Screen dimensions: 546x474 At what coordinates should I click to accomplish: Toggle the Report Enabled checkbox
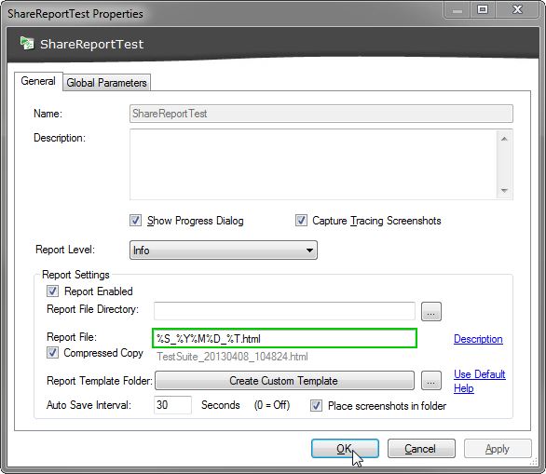point(52,291)
